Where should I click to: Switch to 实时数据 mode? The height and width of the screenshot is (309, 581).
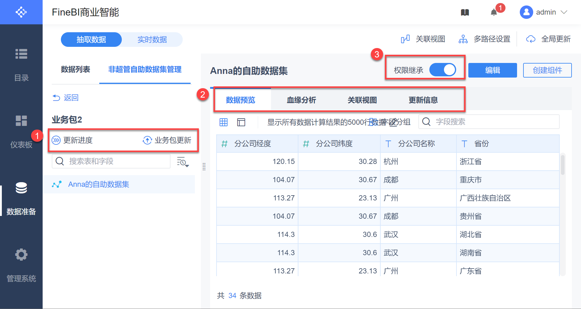(x=152, y=40)
